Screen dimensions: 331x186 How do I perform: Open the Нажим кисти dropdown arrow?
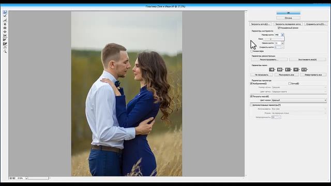click(x=282, y=43)
